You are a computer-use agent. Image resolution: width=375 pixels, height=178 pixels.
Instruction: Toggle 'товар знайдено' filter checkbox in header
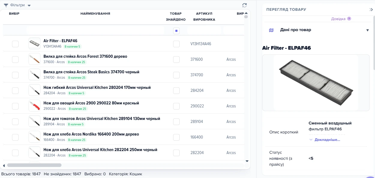point(176,31)
